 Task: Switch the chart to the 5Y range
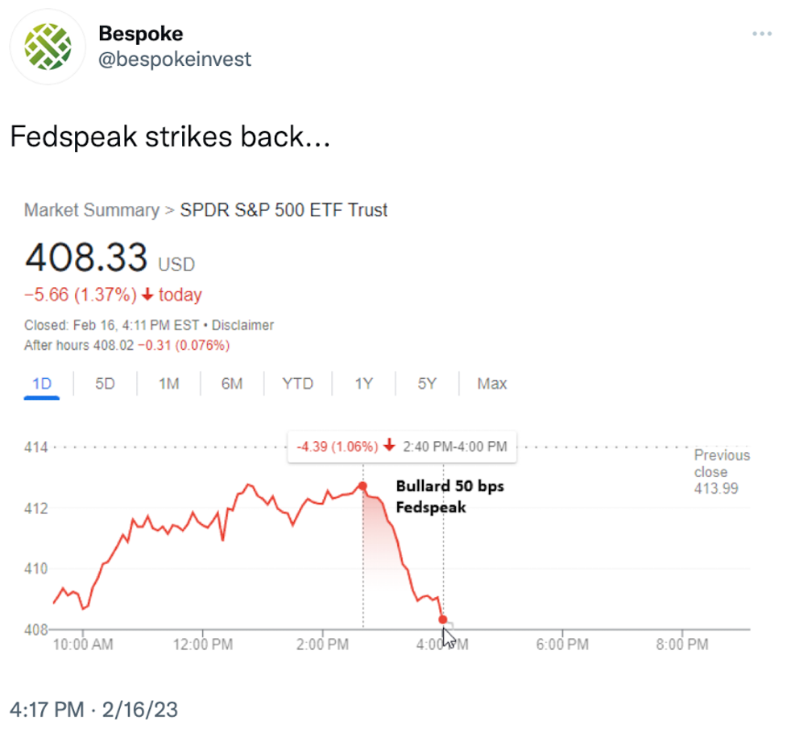pyautogui.click(x=426, y=384)
